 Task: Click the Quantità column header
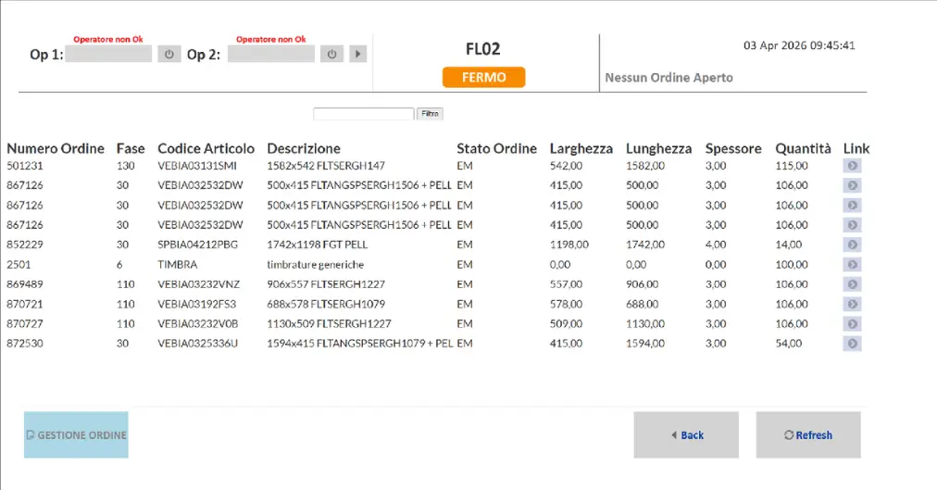click(x=803, y=148)
